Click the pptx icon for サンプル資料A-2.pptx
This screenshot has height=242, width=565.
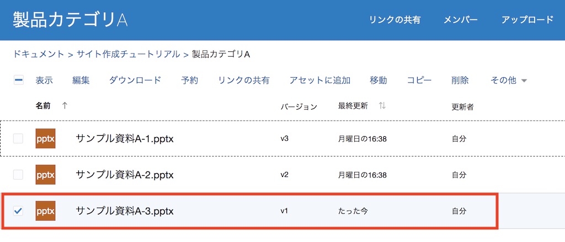[45, 175]
